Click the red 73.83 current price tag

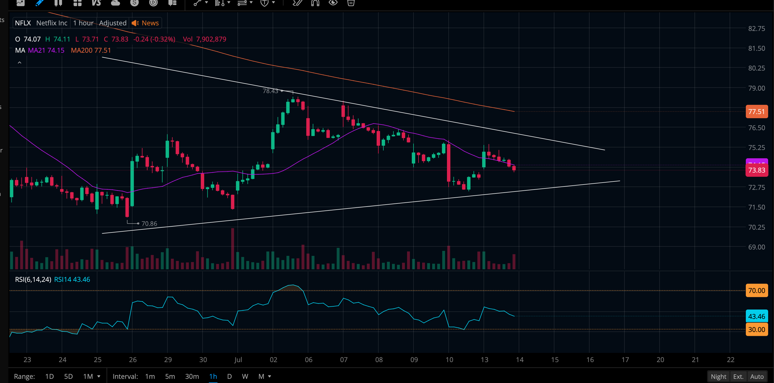tap(757, 170)
